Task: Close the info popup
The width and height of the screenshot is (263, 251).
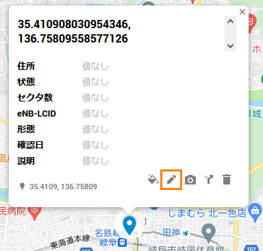Action: (242, 12)
